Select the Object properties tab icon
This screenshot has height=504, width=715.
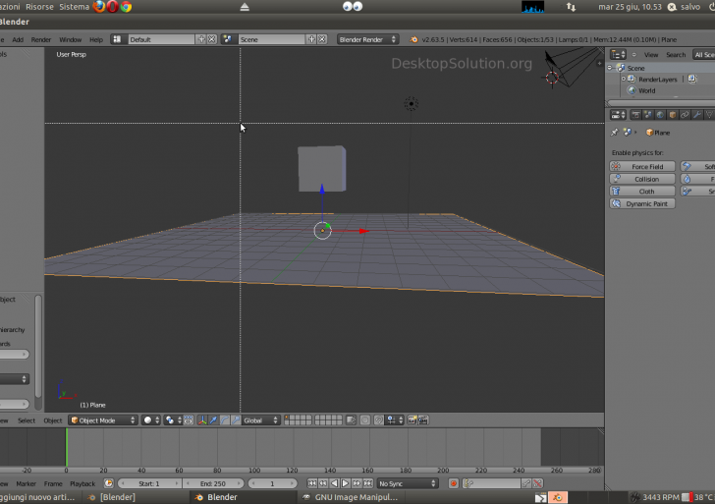tap(673, 115)
